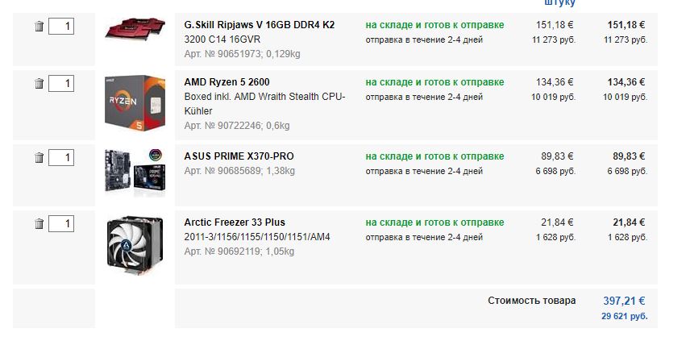Go to ASUS PRIME X370-PRO product link
The width and height of the screenshot is (690, 345).
237,156
